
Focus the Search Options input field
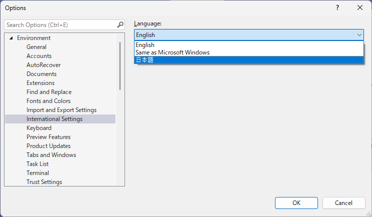[60, 24]
